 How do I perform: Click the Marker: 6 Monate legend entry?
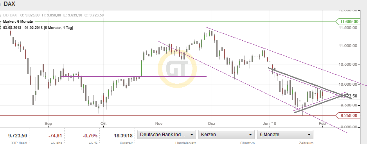pos(18,22)
